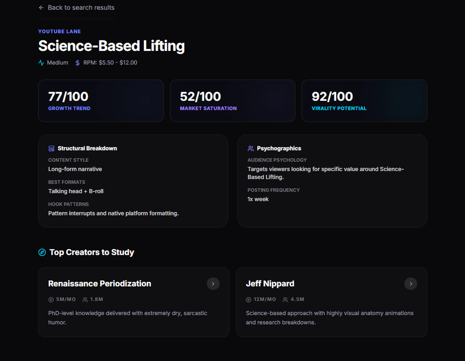The height and width of the screenshot is (361, 465).
Task: Expand Jeff Nippard with chevron button
Action: coord(411,284)
